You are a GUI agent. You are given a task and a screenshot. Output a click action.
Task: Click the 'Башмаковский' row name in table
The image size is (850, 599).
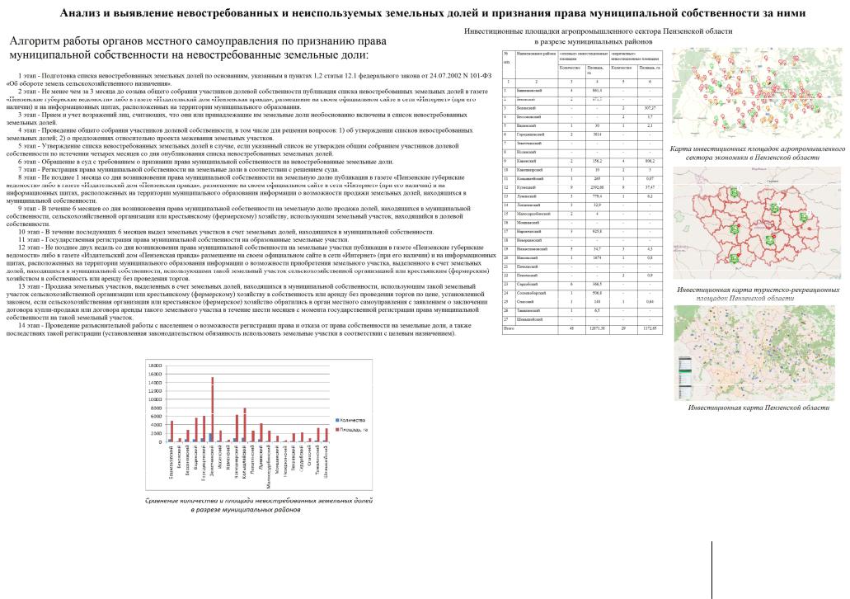[529, 91]
